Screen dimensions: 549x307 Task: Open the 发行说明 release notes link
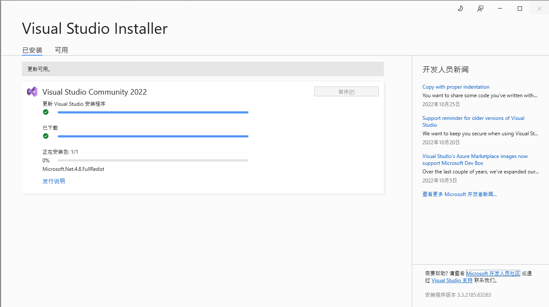click(53, 181)
